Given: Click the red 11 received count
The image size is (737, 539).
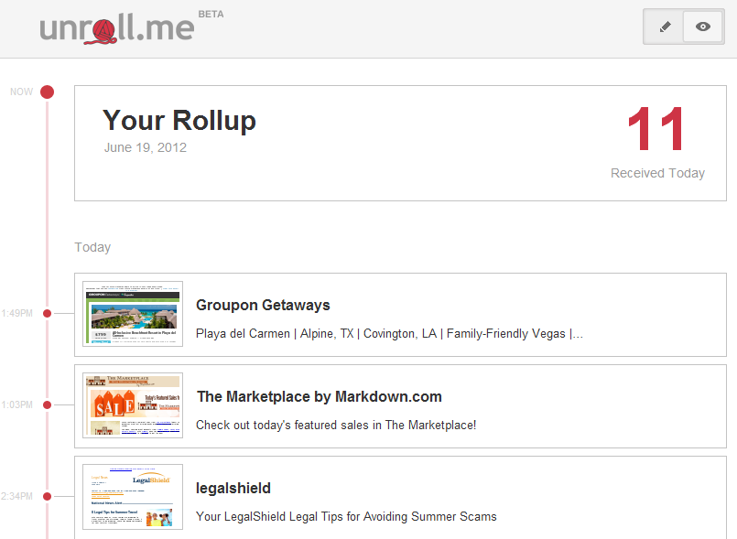Looking at the screenshot, I should tap(656, 128).
